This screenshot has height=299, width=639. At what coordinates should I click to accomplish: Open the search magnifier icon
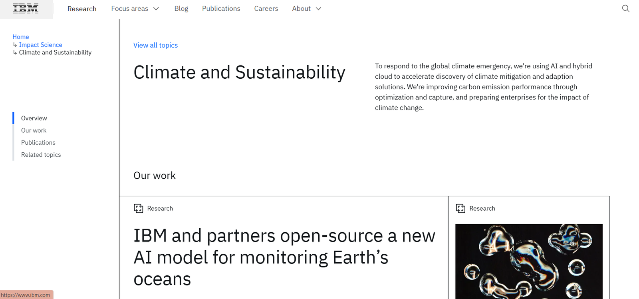[625, 8]
